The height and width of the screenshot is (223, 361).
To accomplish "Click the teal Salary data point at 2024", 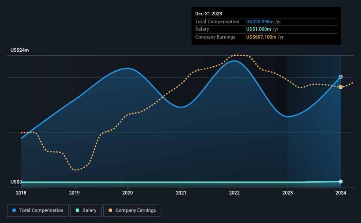I will point(340,182).
